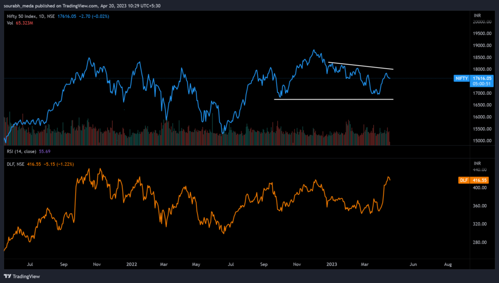
Task: Click the DLF 416.55 legend value
Action: pos(34,164)
